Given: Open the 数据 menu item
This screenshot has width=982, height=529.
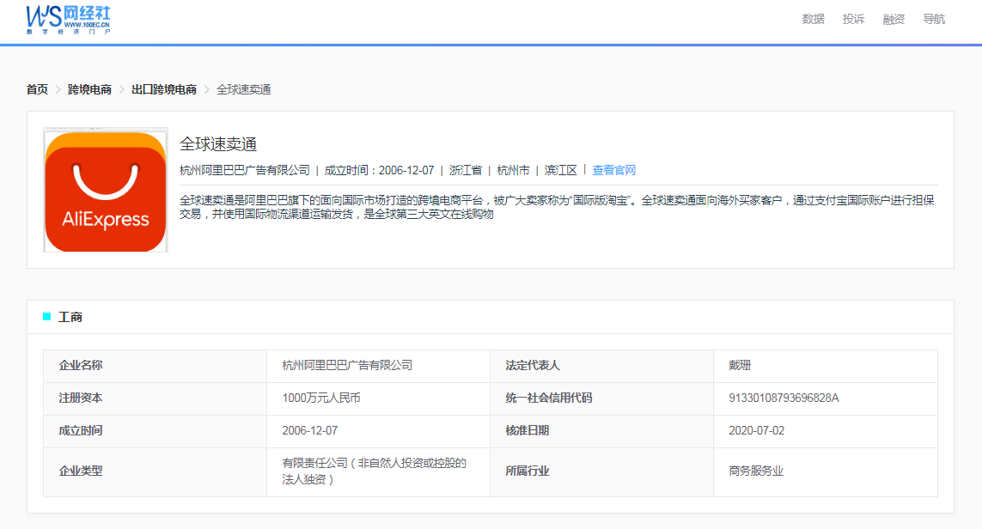Looking at the screenshot, I should pyautogui.click(x=812, y=18).
